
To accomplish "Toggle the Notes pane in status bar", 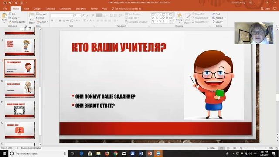I will (211, 148).
